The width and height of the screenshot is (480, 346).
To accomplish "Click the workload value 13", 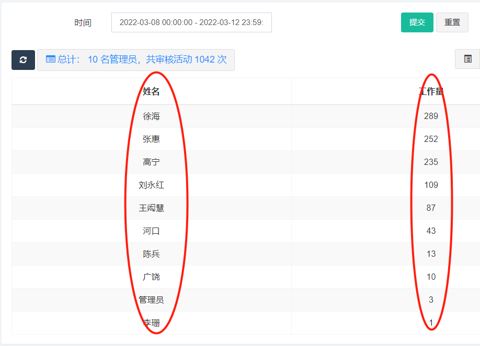I will [431, 254].
